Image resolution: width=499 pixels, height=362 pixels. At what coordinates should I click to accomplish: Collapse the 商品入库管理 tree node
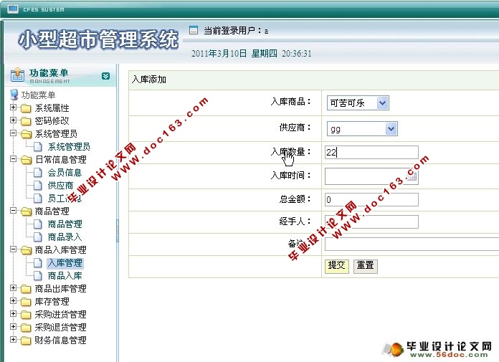pos(13,249)
